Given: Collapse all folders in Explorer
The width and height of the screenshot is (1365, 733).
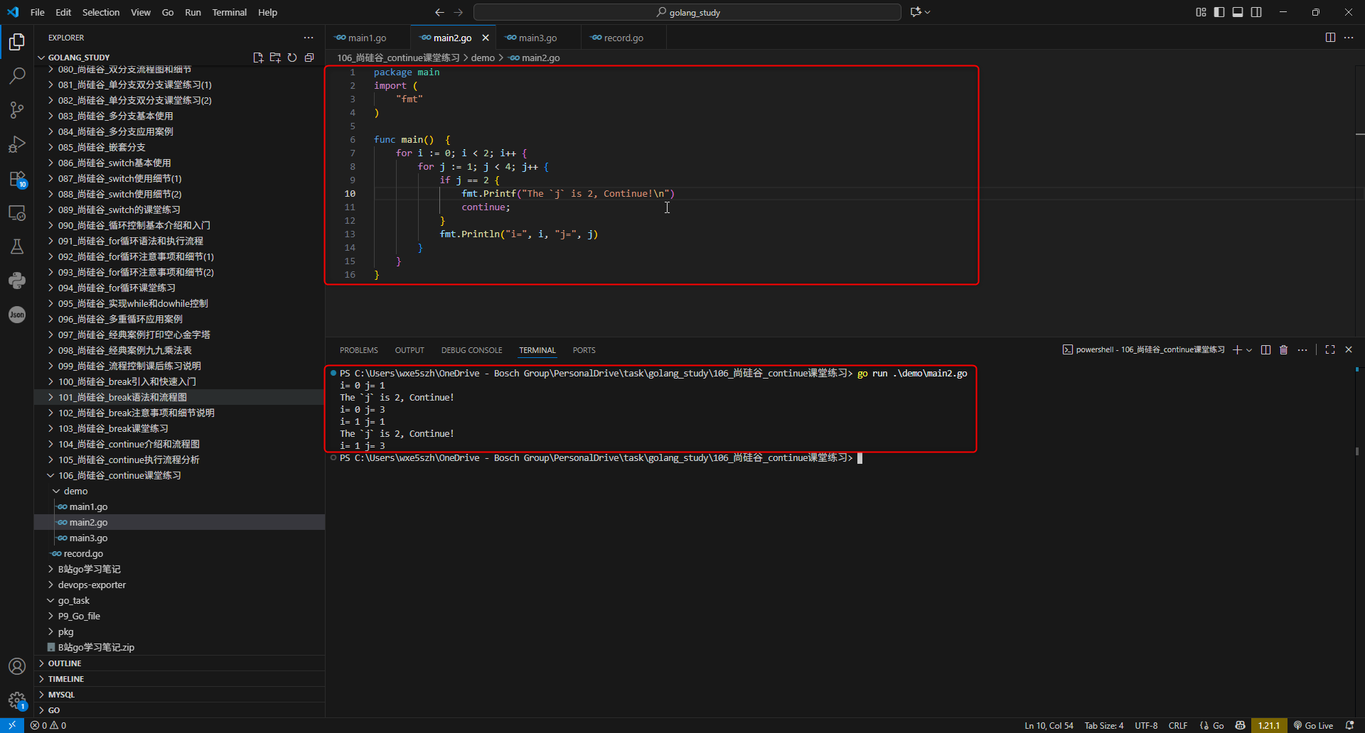Looking at the screenshot, I should 309,58.
